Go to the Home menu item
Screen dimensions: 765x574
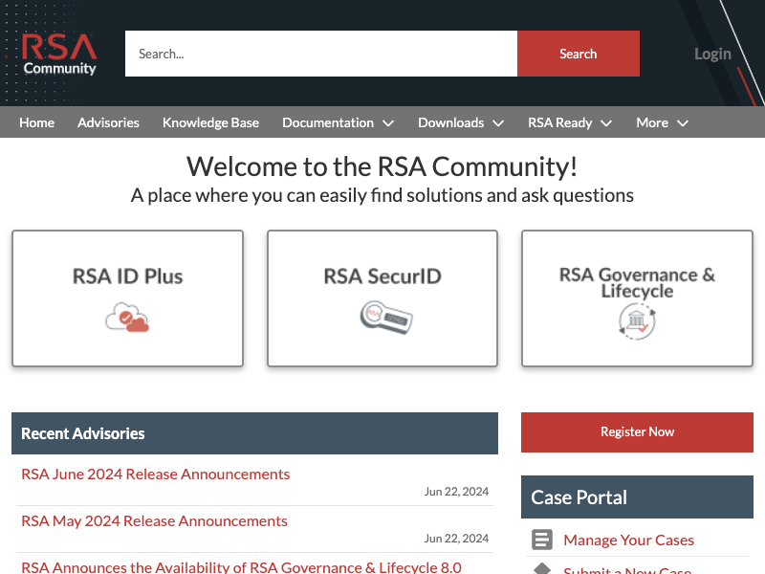click(x=36, y=122)
